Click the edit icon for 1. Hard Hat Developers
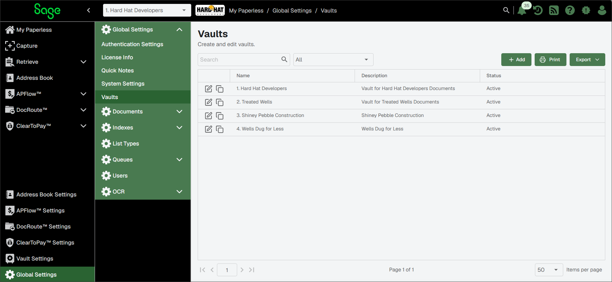The height and width of the screenshot is (282, 612). 209,89
